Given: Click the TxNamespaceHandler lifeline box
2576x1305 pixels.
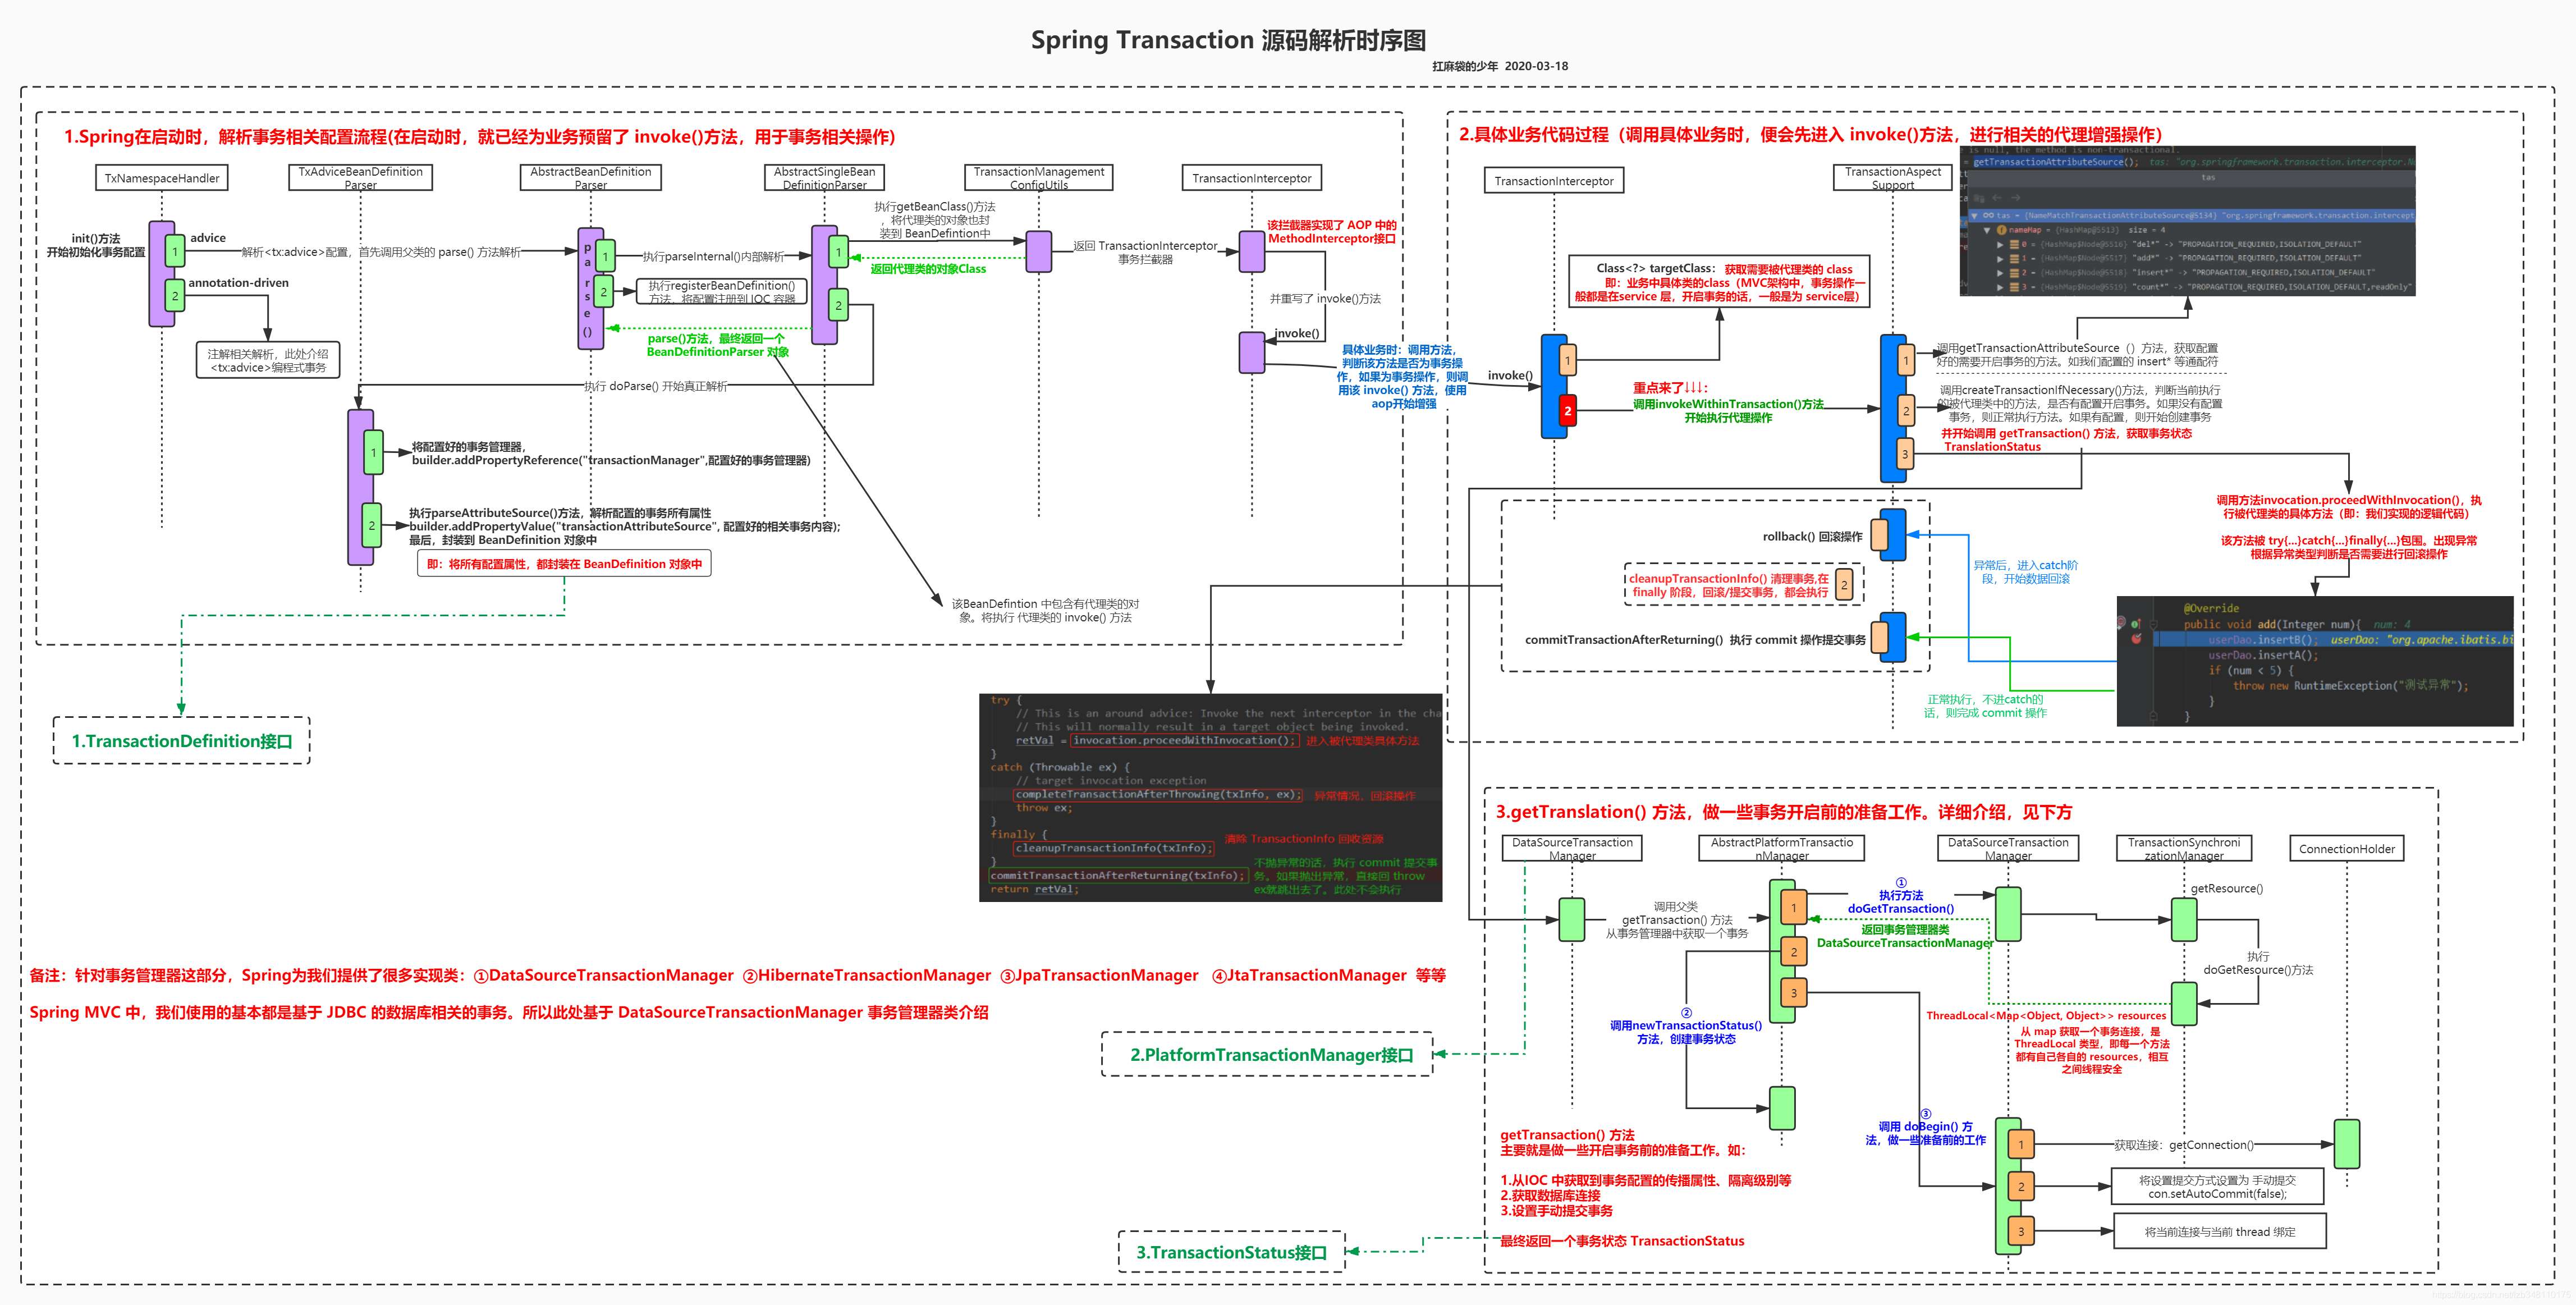Looking at the screenshot, I should click(x=162, y=178).
